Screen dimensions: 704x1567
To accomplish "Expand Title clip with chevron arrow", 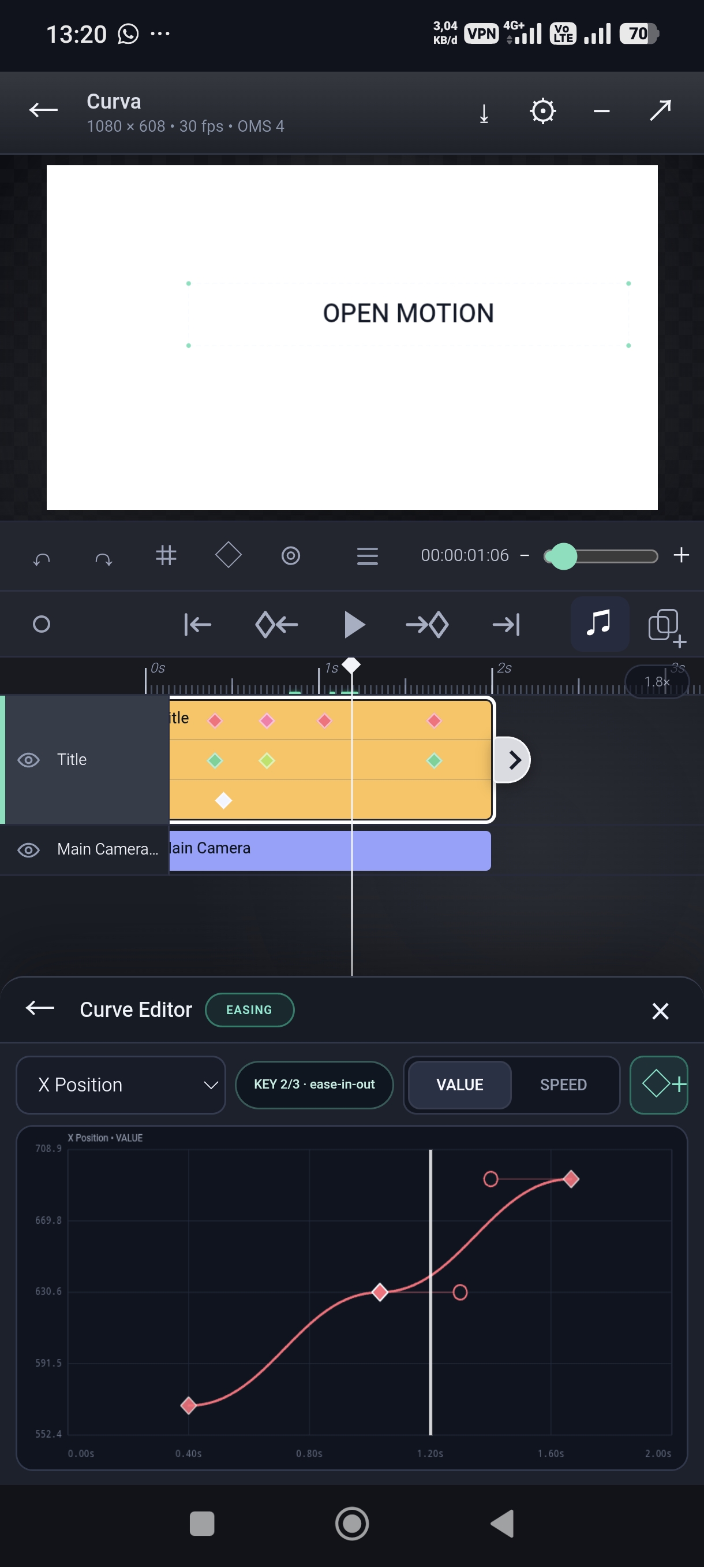I will tap(512, 760).
